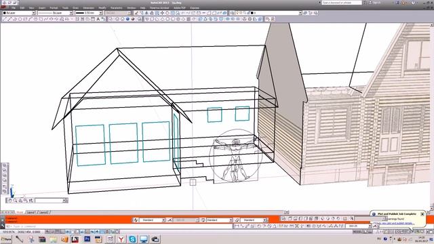Image resolution: width=434 pixels, height=244 pixels.
Task: Click the layer color swatch in layer dropdown
Action: 252,13
